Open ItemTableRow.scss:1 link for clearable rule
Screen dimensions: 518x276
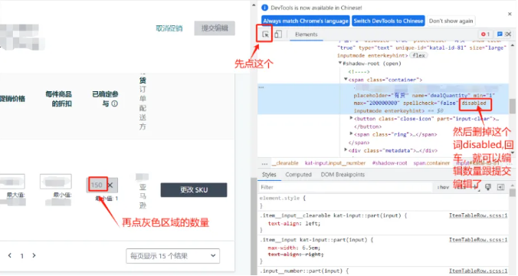pyautogui.click(x=477, y=215)
